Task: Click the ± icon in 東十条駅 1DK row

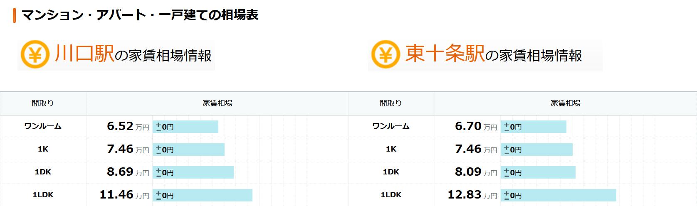Action: coord(507,172)
